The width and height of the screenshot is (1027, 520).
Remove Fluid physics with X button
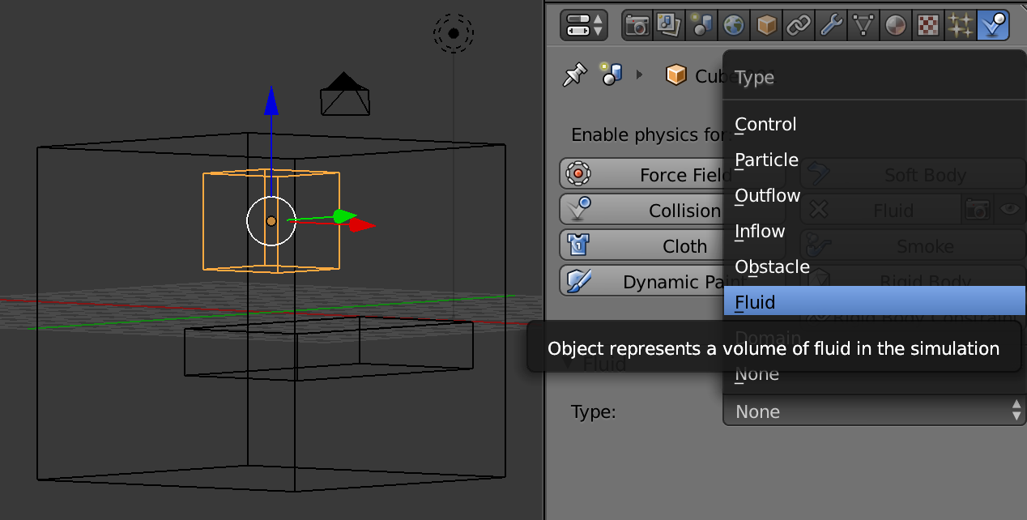click(x=819, y=211)
